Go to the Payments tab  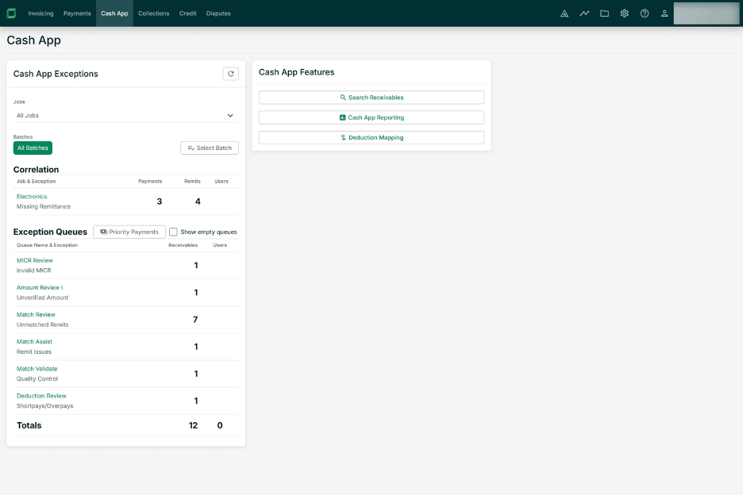pos(77,13)
